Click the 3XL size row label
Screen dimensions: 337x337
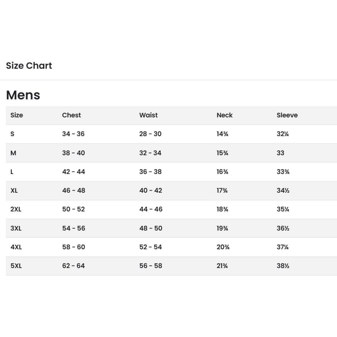(16, 228)
